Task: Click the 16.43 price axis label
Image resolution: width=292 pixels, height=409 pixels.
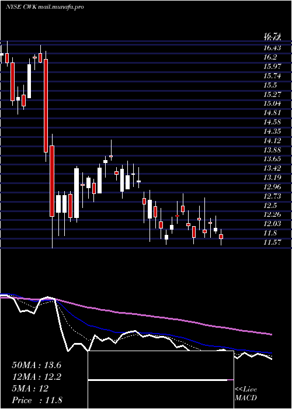Action: 272,48
